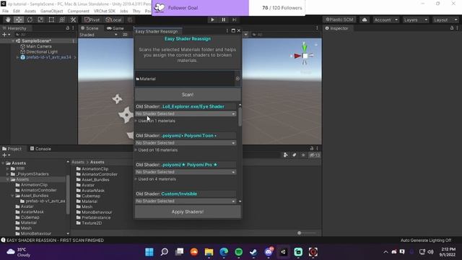This screenshot has width=462, height=260.
Task: Open Easy Shader Reassign window options menu
Action: tap(227, 30)
